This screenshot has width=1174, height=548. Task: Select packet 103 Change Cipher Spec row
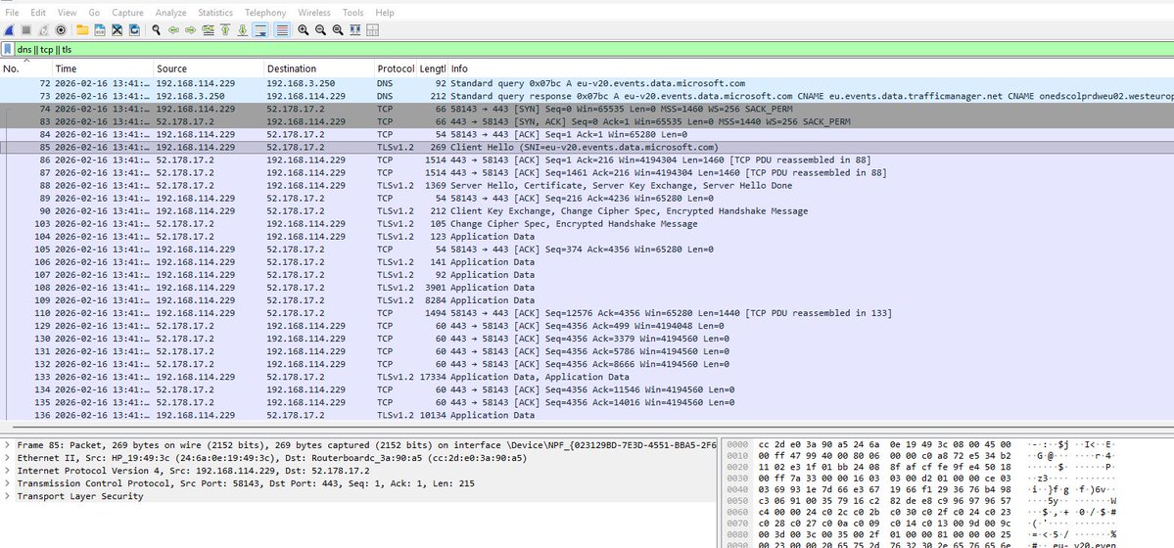tap(587, 224)
